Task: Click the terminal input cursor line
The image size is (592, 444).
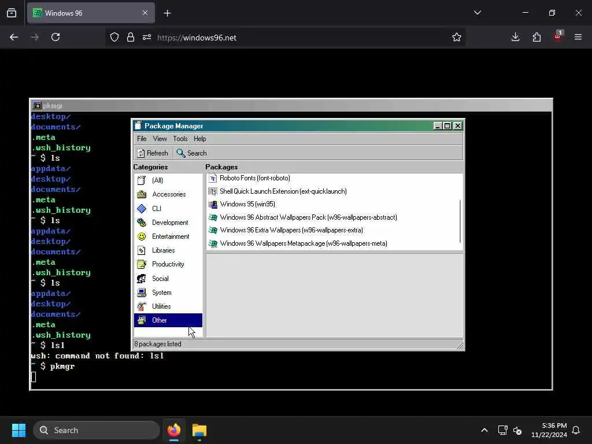Action: (34, 377)
